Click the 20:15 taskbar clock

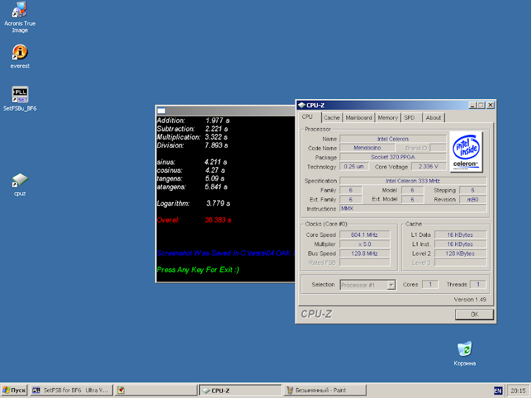518,390
